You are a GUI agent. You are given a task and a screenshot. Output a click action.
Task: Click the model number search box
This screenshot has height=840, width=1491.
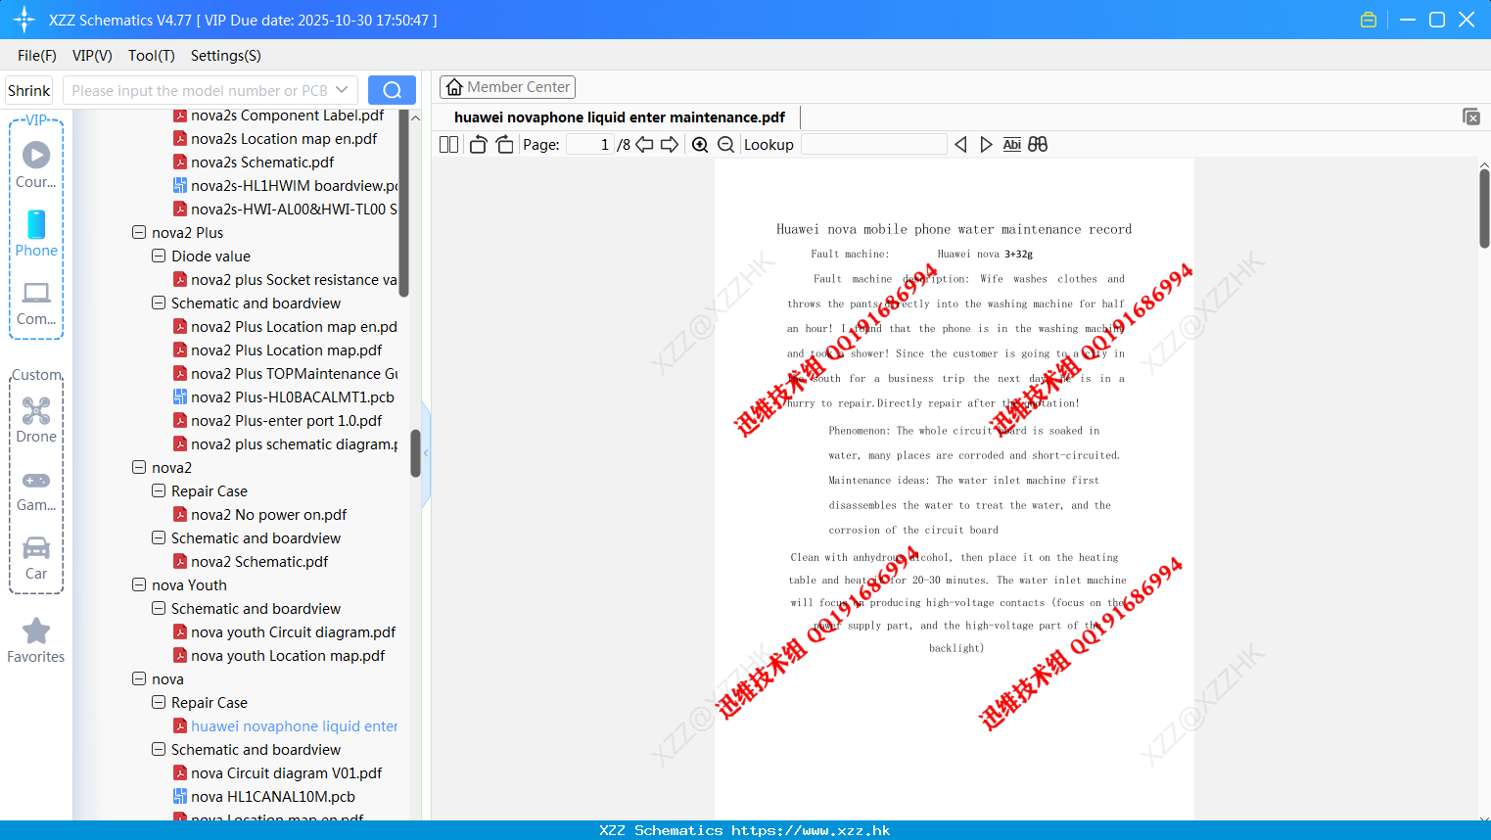click(x=201, y=90)
